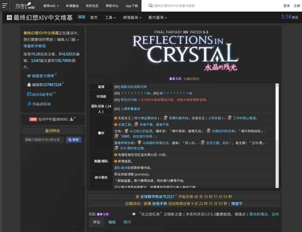Open the 工具 dropdown menu
Viewport: 302px width, 232px height.
pyautogui.click(x=110, y=18)
